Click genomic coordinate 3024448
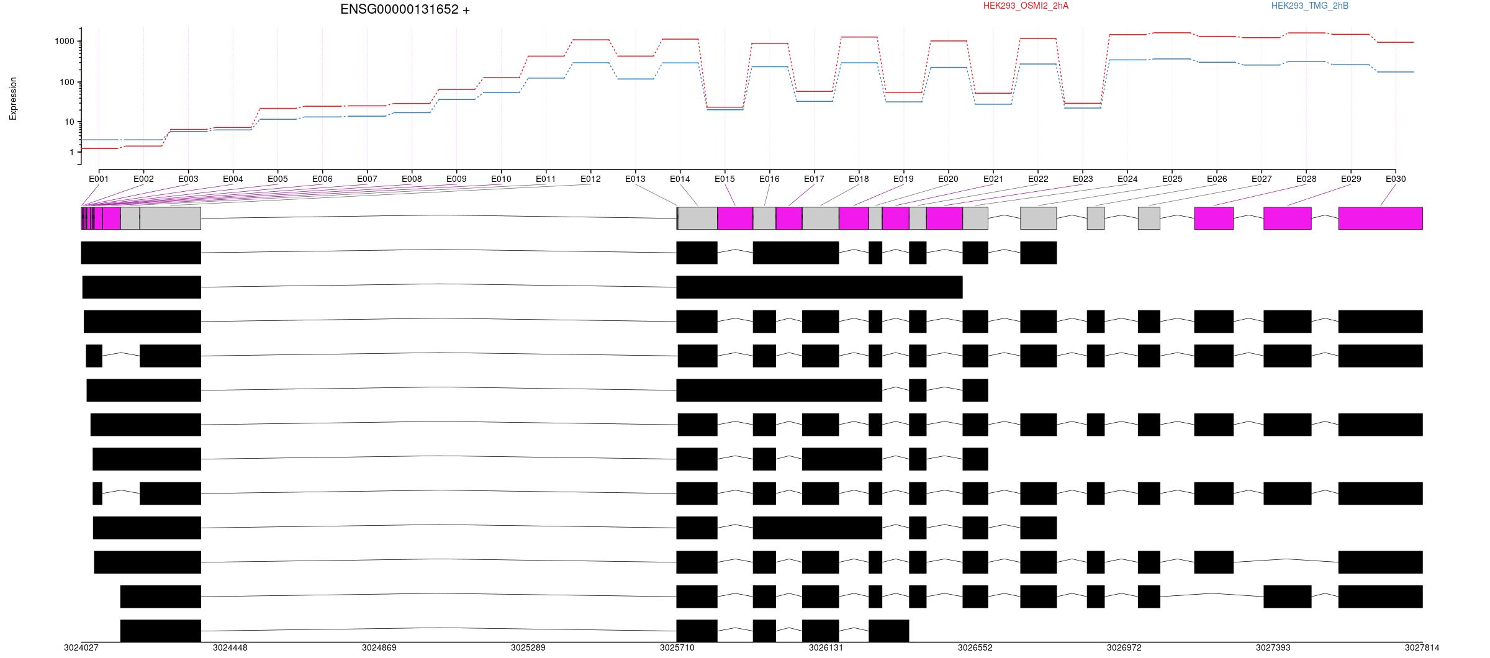 [230, 647]
